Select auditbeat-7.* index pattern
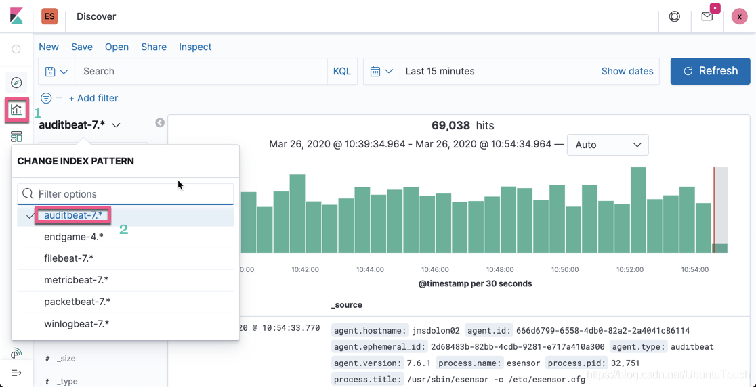This screenshot has height=387, width=756. [125, 216]
